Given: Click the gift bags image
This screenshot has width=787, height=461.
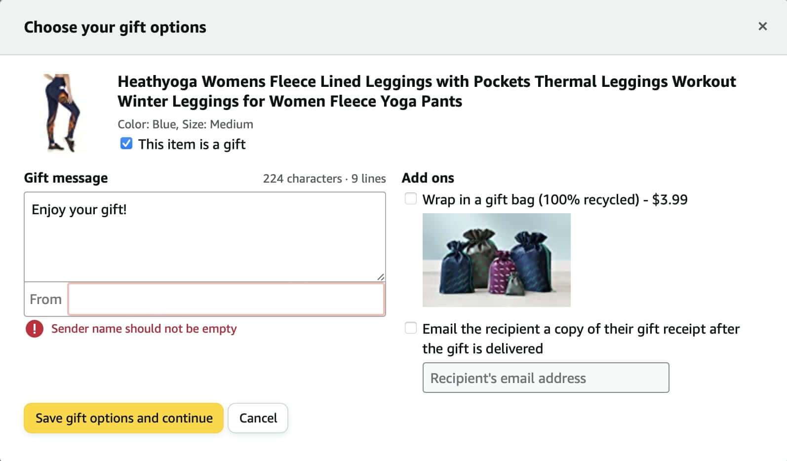Looking at the screenshot, I should coord(496,260).
